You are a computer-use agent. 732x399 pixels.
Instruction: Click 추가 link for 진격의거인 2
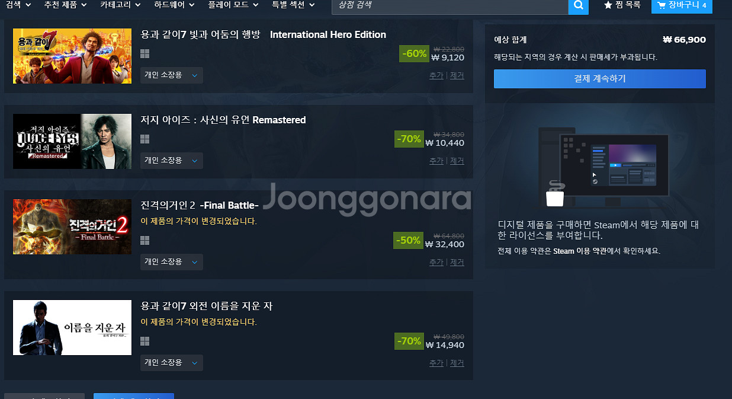point(436,263)
